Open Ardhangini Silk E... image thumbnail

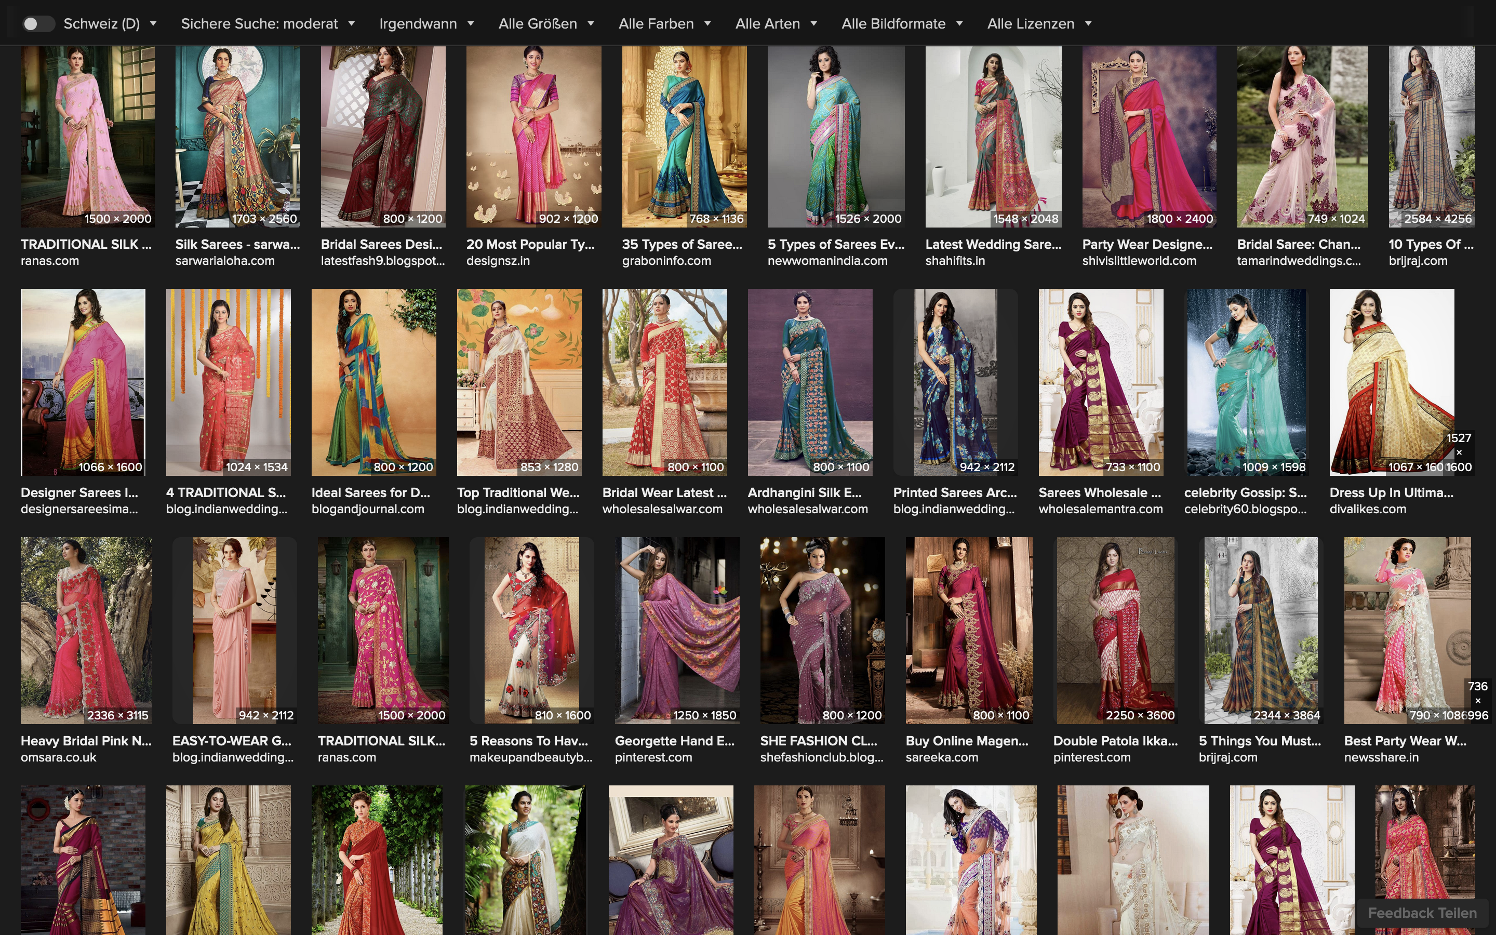coord(810,382)
